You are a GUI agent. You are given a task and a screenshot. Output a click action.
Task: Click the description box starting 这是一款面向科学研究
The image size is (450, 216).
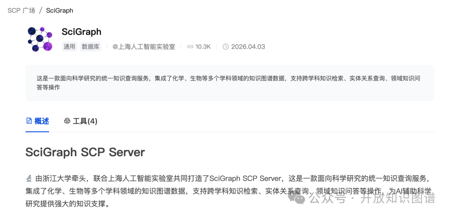click(x=230, y=83)
